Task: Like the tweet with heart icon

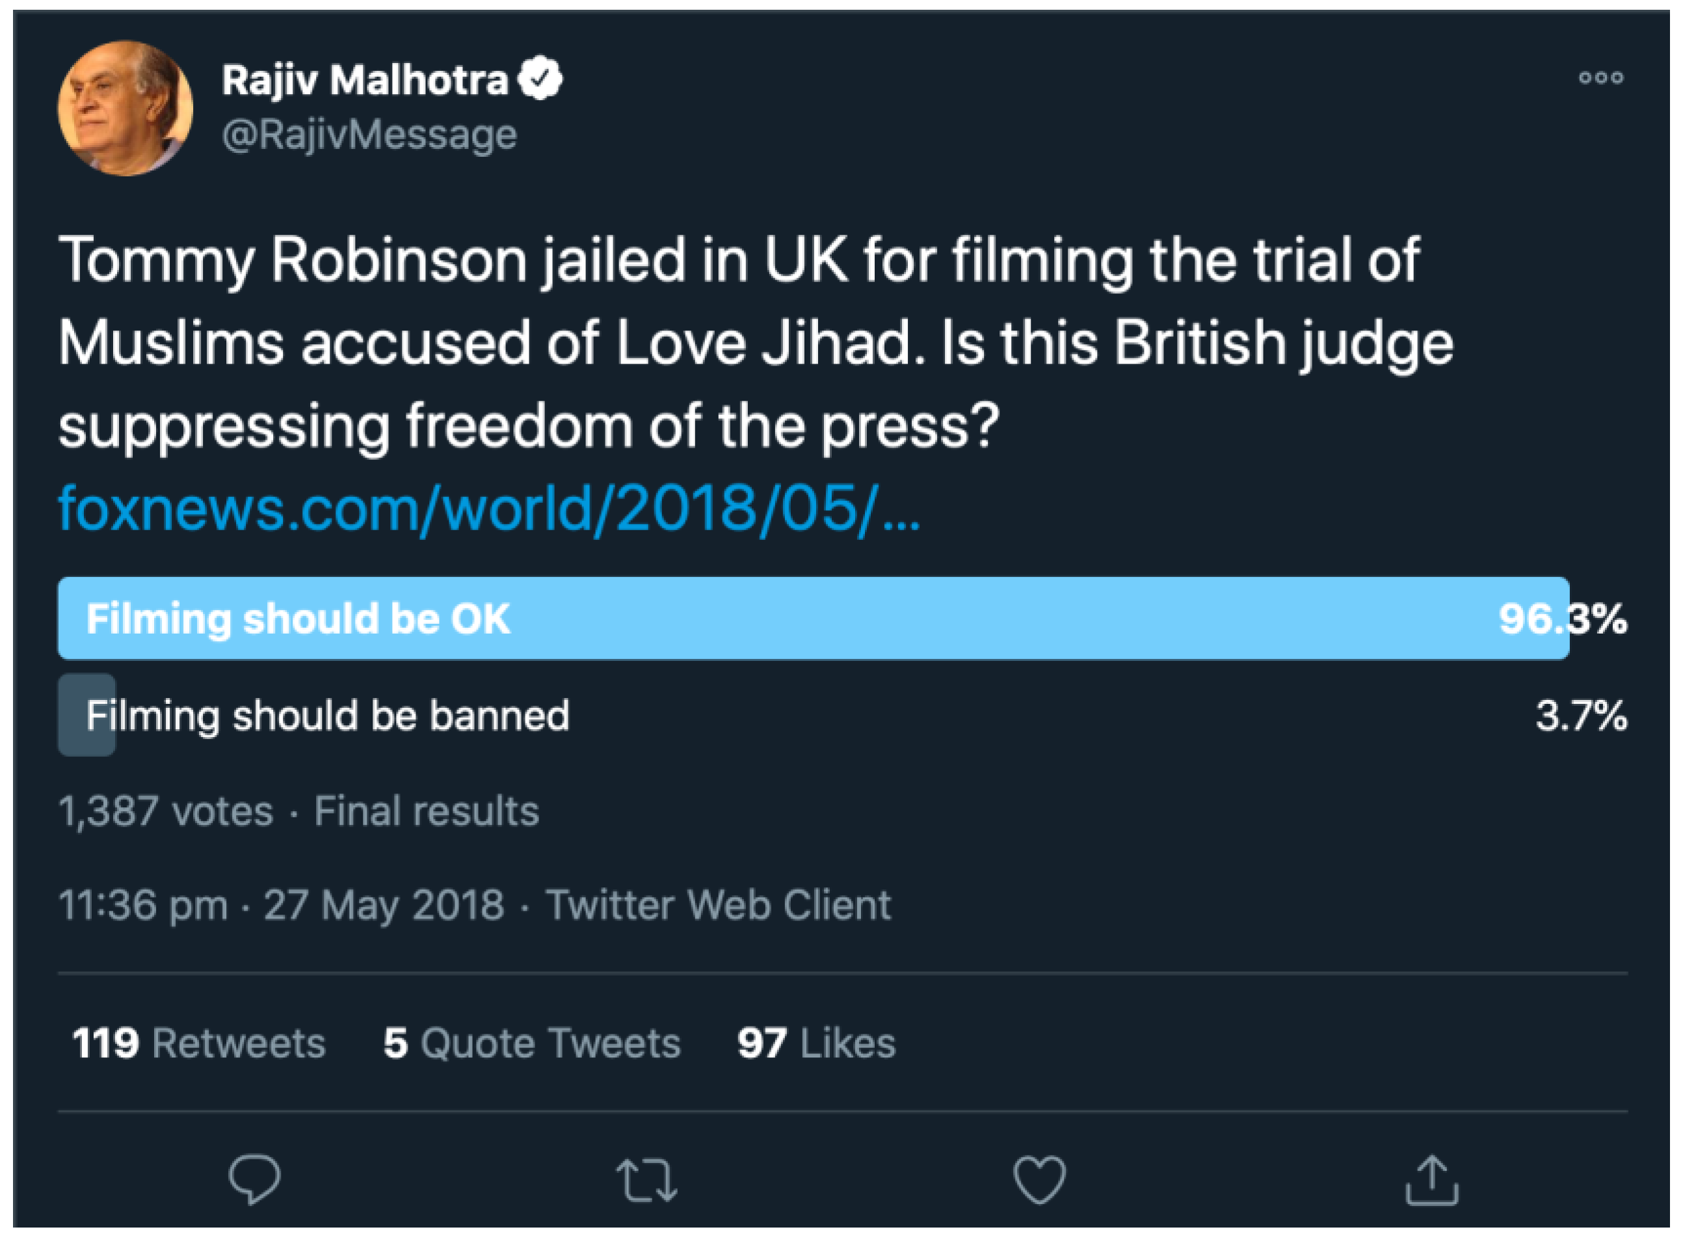Action: tap(1039, 1179)
